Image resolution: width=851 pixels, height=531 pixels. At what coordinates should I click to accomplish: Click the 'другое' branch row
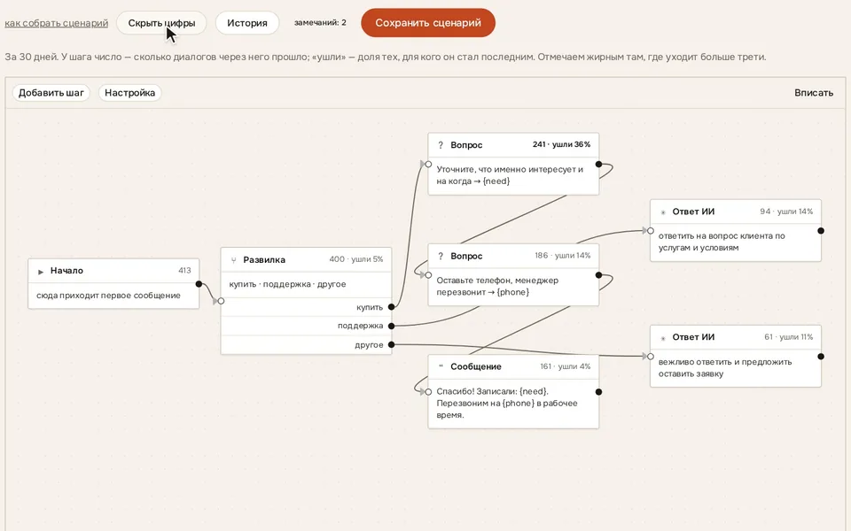click(x=306, y=344)
